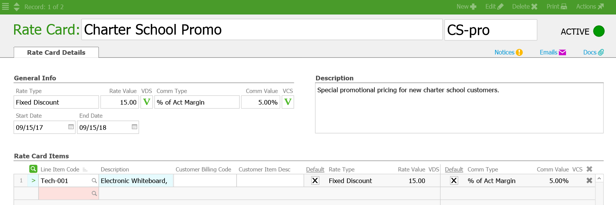Click the green search icon above line items
This screenshot has width=616, height=205.
click(33, 169)
